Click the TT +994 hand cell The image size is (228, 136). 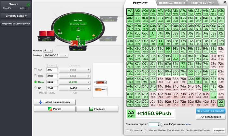pos(160,42)
